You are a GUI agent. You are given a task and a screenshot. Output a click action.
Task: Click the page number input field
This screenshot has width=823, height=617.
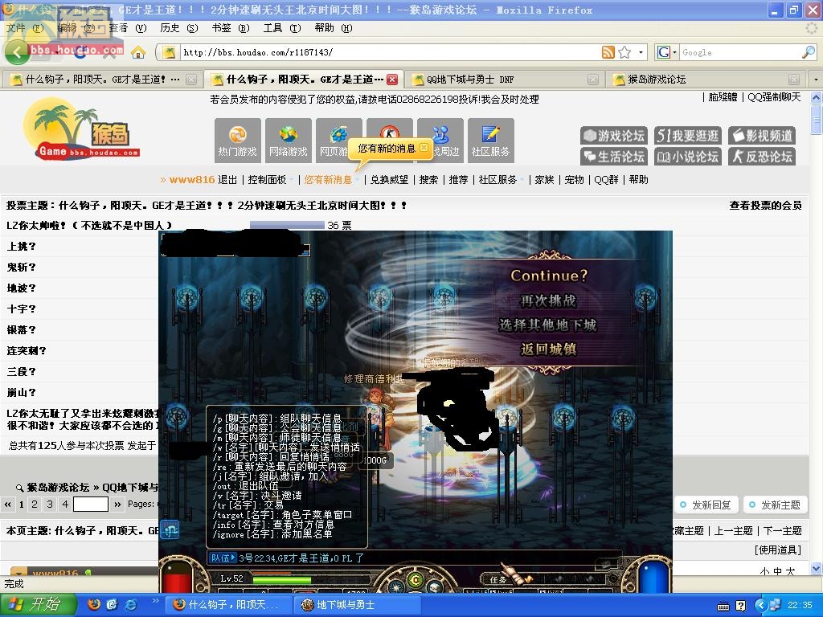(91, 505)
